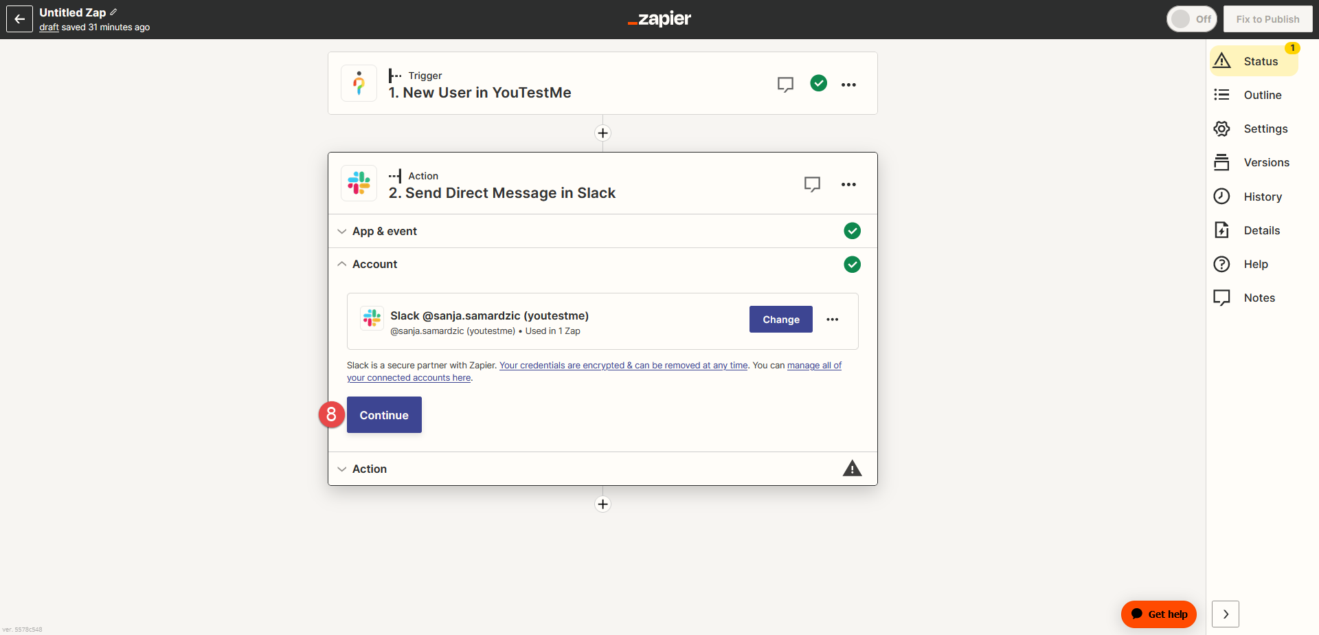The image size is (1319, 635).
Task: Expand the App & event section
Action: [602, 231]
